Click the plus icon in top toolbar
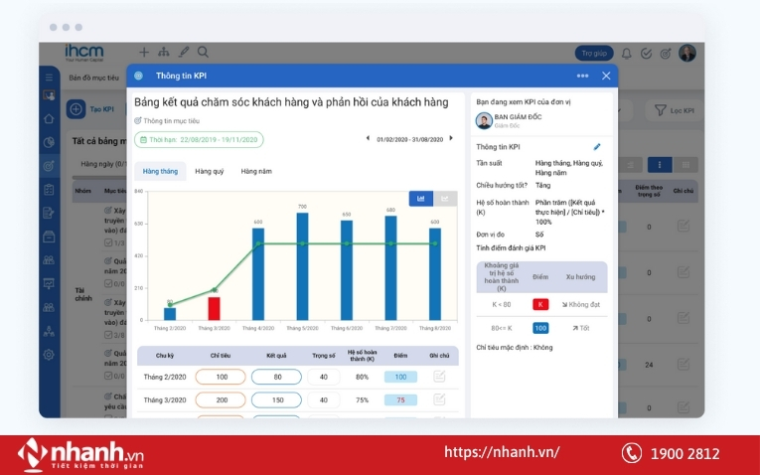 (144, 52)
